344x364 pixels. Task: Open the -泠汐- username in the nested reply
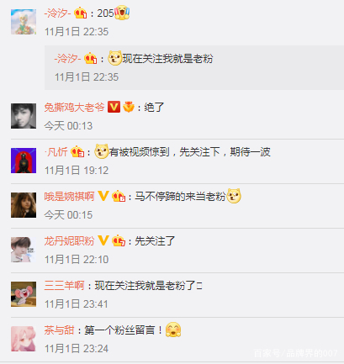click(67, 59)
